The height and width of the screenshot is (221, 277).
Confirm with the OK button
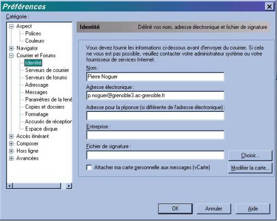[x=175, y=208]
